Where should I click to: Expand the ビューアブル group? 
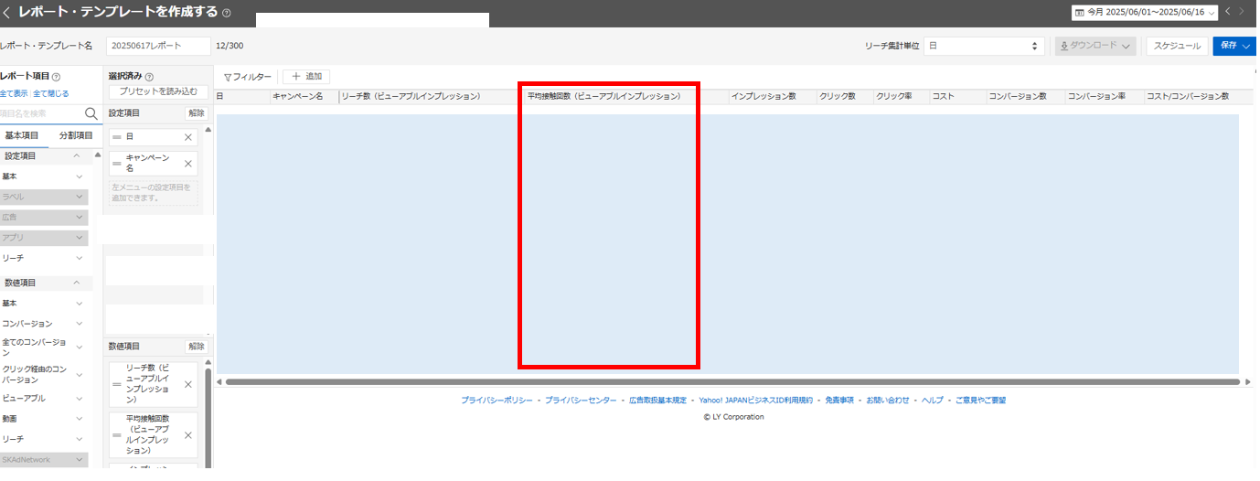(x=80, y=399)
